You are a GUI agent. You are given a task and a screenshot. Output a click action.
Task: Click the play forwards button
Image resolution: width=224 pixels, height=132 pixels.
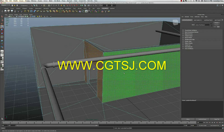point(214,122)
